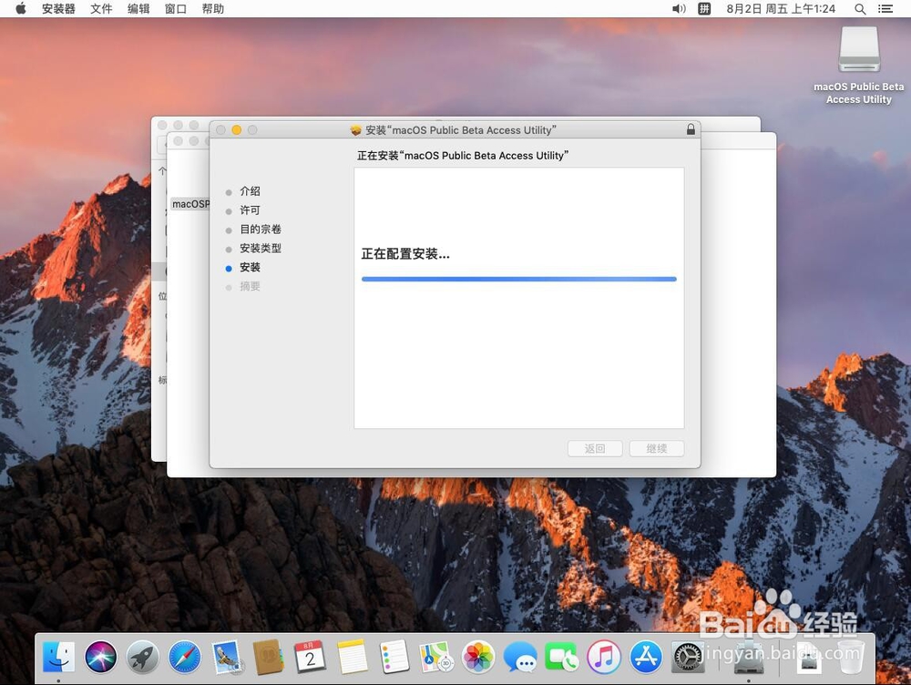
Task: Select 安装类型 step in sidebar
Action: tap(261, 248)
